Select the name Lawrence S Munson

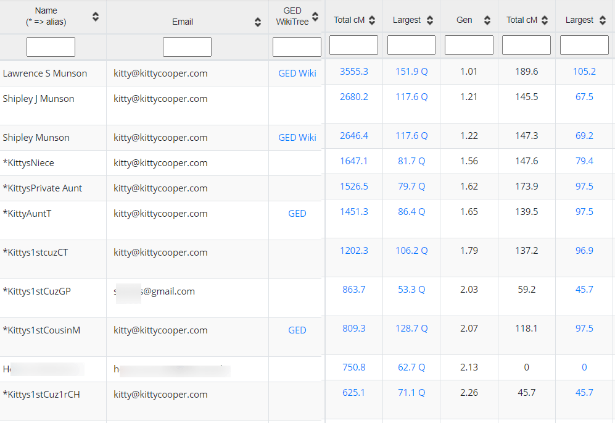click(44, 73)
